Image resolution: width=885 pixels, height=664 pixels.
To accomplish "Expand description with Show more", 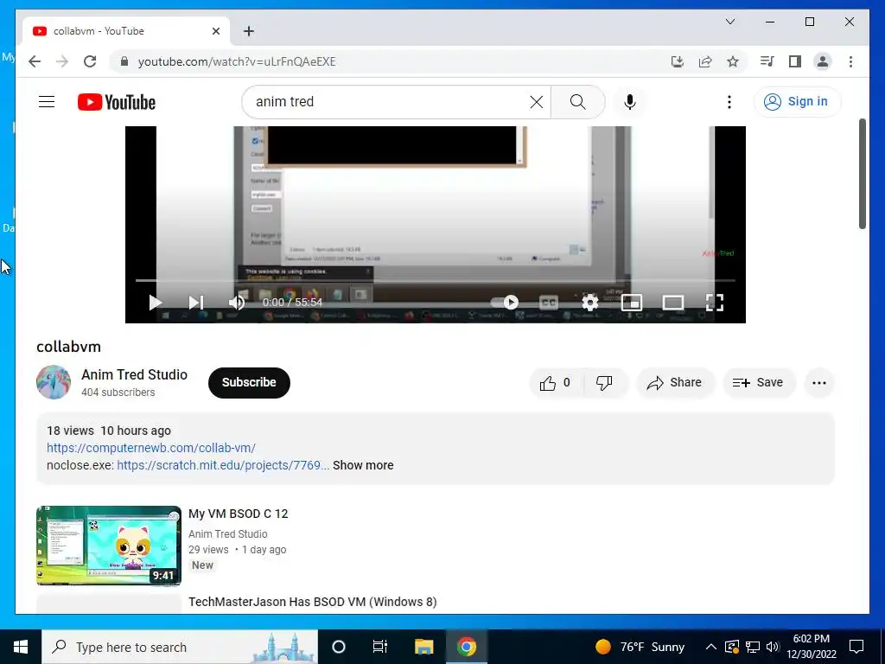I will coord(363,465).
